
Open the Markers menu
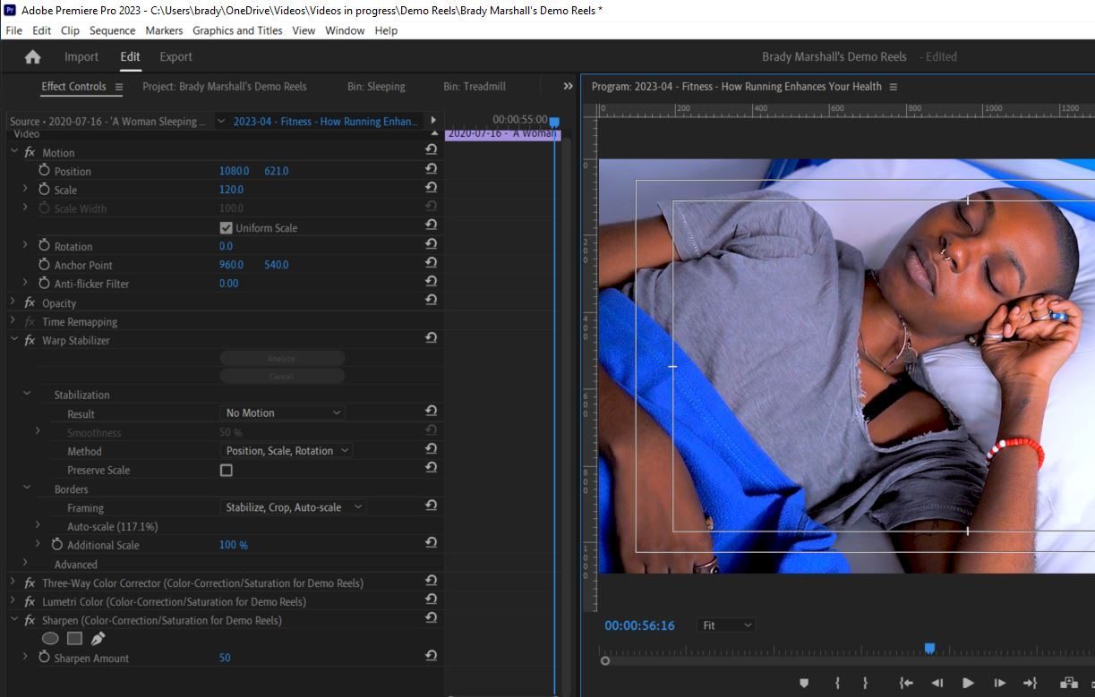point(164,30)
